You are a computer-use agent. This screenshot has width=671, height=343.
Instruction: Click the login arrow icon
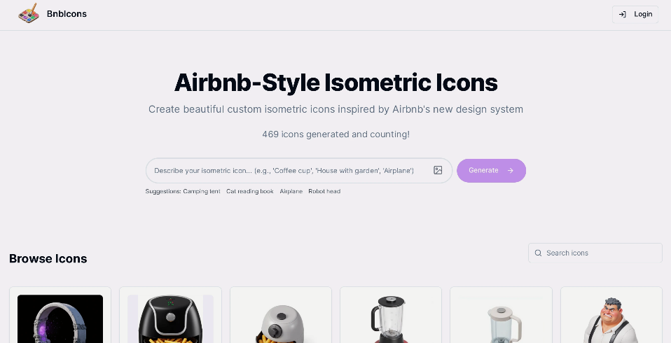coord(623,14)
